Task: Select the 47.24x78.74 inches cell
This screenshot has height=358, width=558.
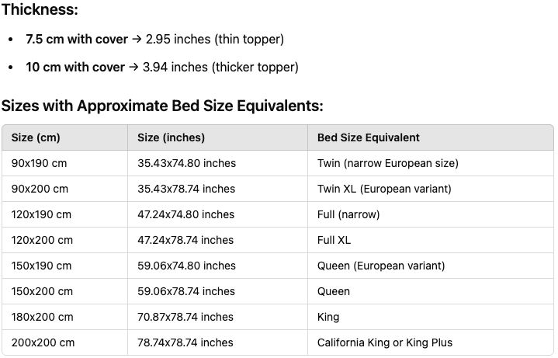Action: pyautogui.click(x=185, y=240)
